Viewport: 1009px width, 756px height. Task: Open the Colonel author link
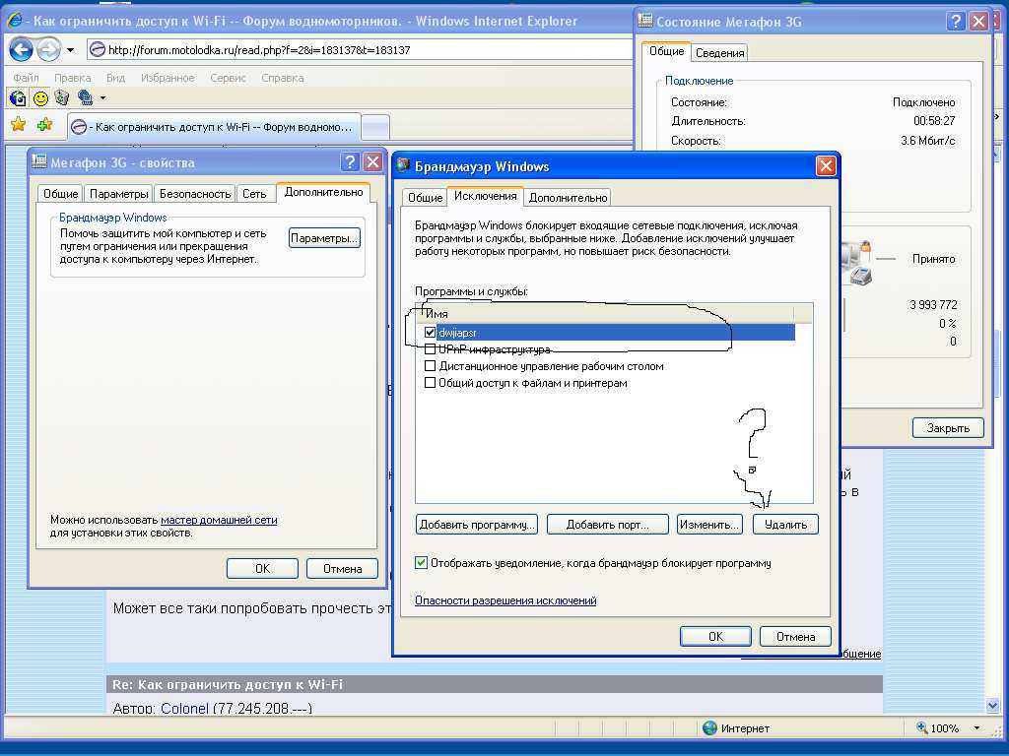(x=184, y=709)
